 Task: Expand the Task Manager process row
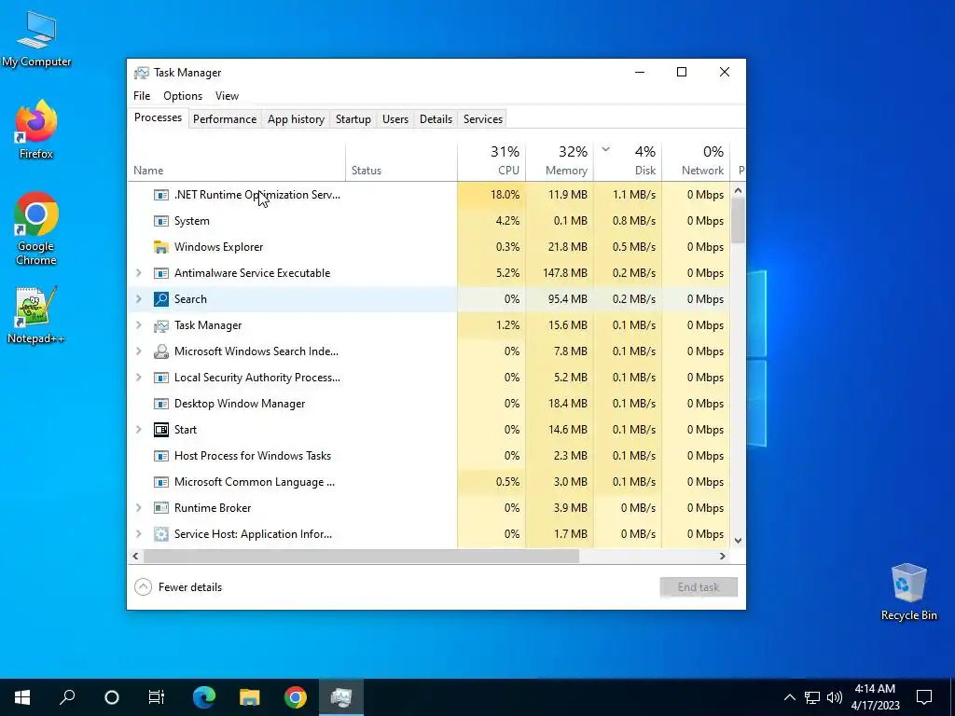[x=139, y=325]
